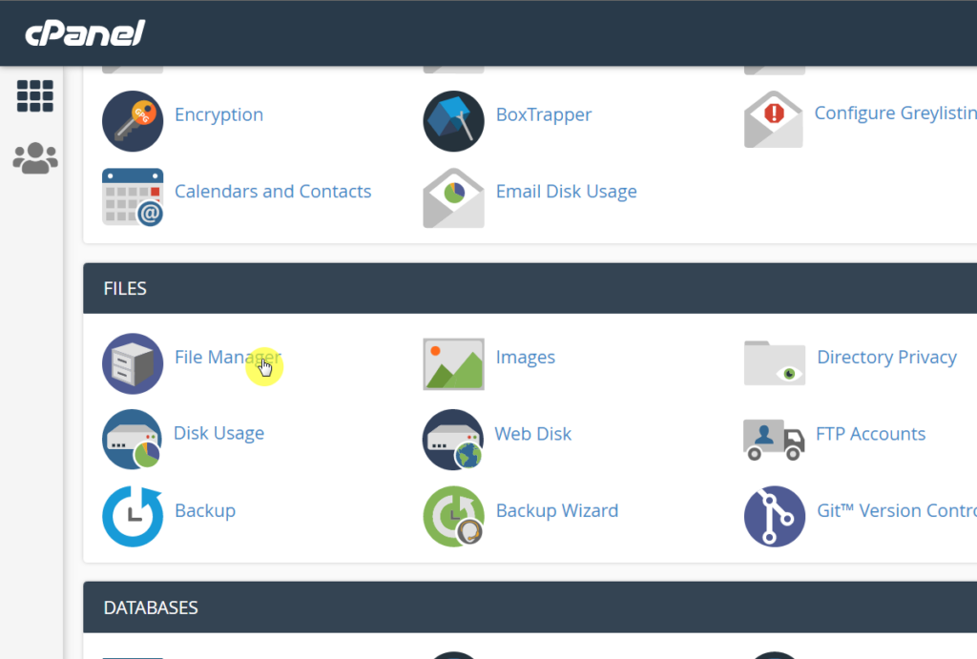Click the Email Disk Usage icon
The width and height of the screenshot is (977, 659).
[453, 197]
